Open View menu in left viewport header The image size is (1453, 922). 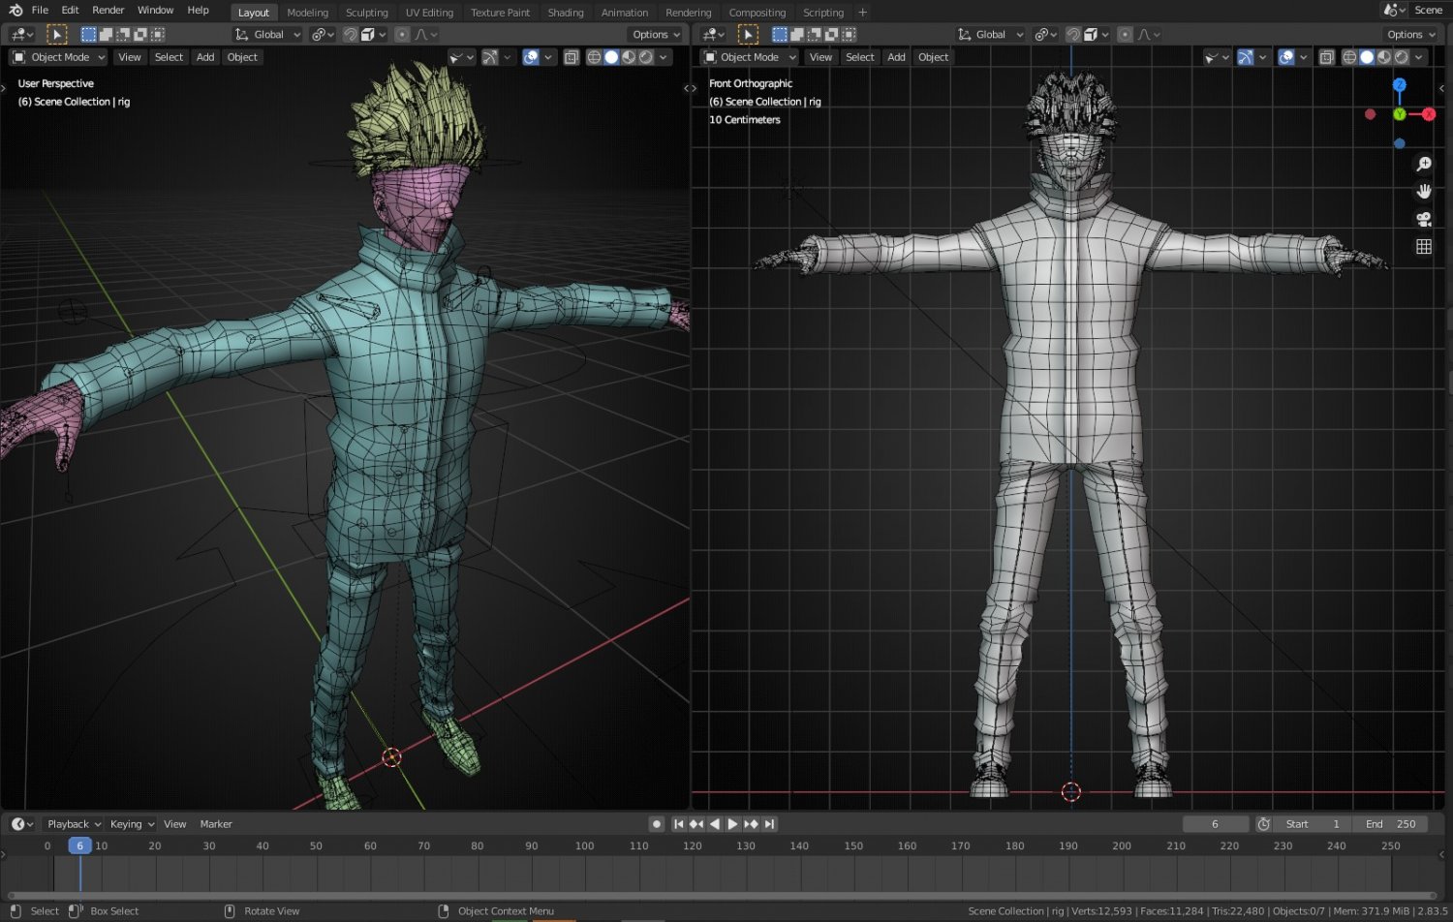click(129, 57)
